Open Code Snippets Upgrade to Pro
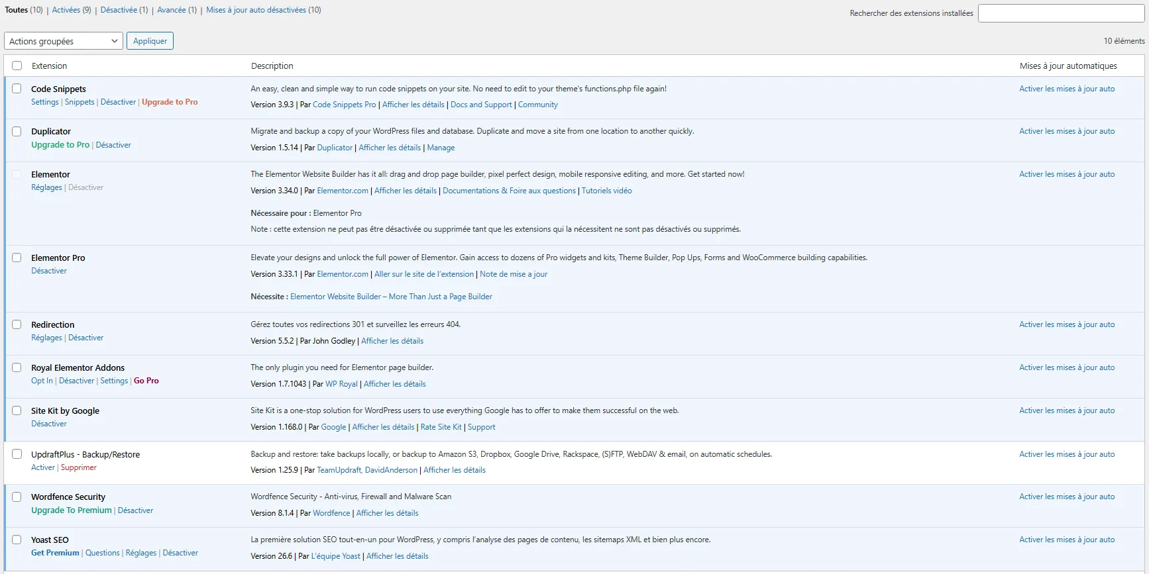 [170, 102]
